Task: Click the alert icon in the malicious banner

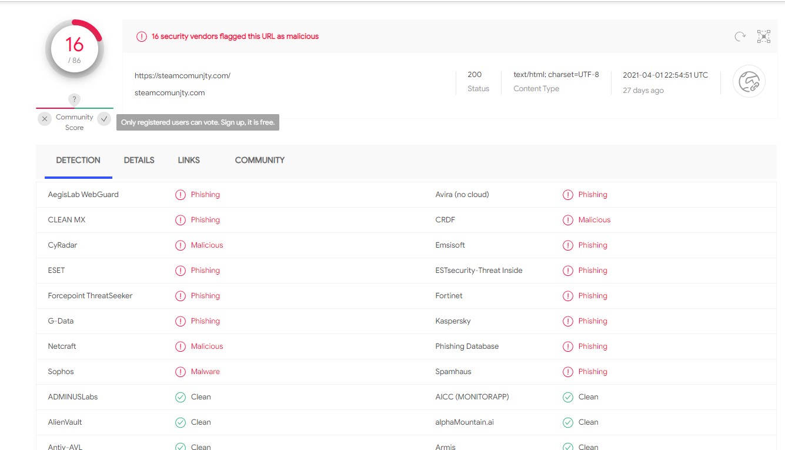Action: 141,36
